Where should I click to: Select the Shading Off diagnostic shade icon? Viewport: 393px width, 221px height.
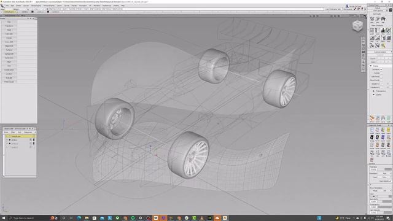click(372, 130)
